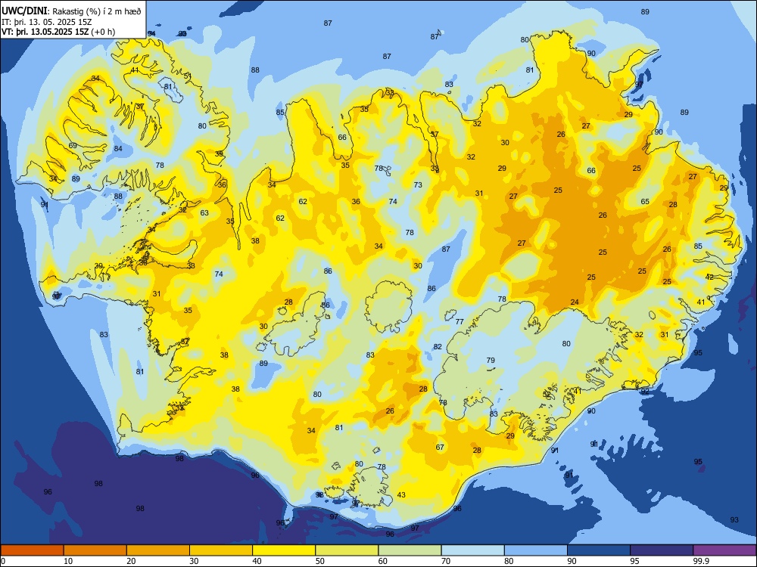757x567 pixels.
Task: Click the 60–70 pale green legend swatch
Action: pyautogui.click(x=410, y=550)
